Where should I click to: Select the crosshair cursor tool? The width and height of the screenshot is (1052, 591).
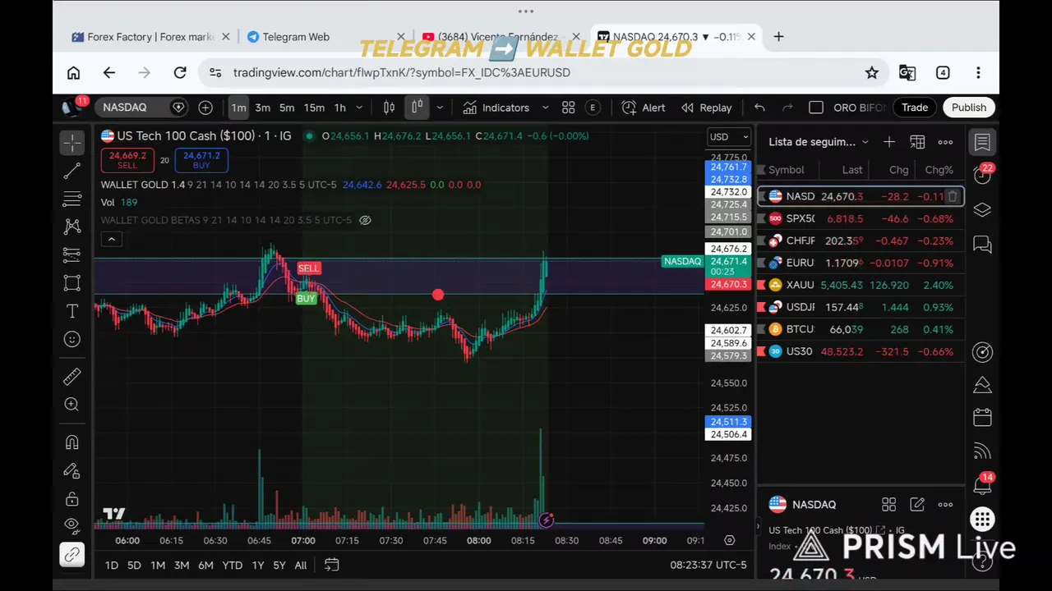[x=72, y=143]
